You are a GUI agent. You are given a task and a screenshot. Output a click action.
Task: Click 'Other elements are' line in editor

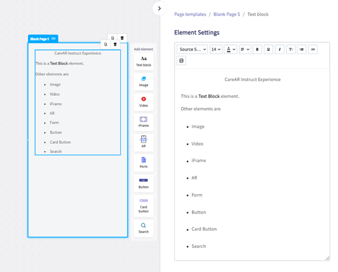200,109
